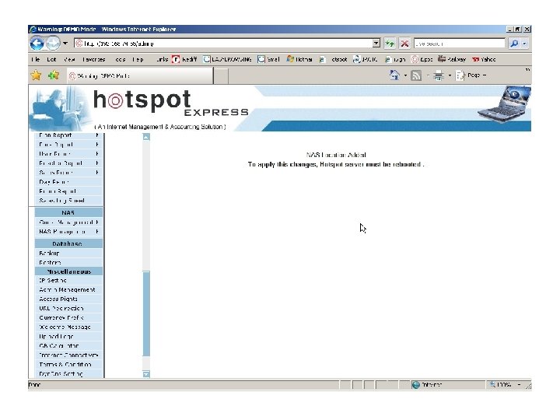
Task: Open the Hotmail link in Links bar
Action: click(x=299, y=59)
